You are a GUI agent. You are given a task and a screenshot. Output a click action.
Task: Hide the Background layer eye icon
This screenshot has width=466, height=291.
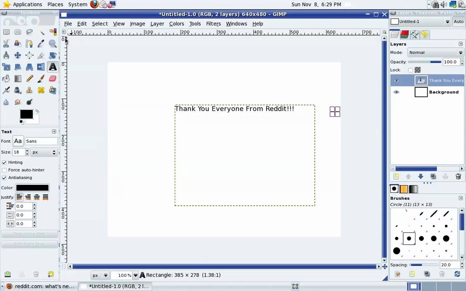pos(396,92)
